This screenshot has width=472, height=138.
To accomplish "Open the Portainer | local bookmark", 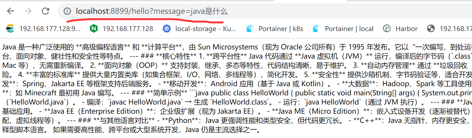I will 349,29.
